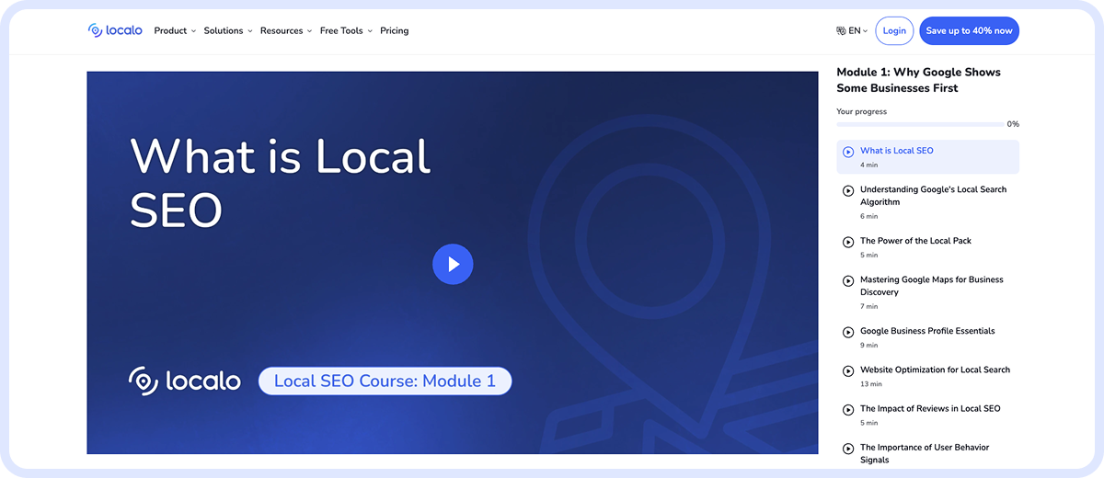Click play icon for Importance of User Behavior Signals
The height and width of the screenshot is (478, 1104).
click(848, 448)
